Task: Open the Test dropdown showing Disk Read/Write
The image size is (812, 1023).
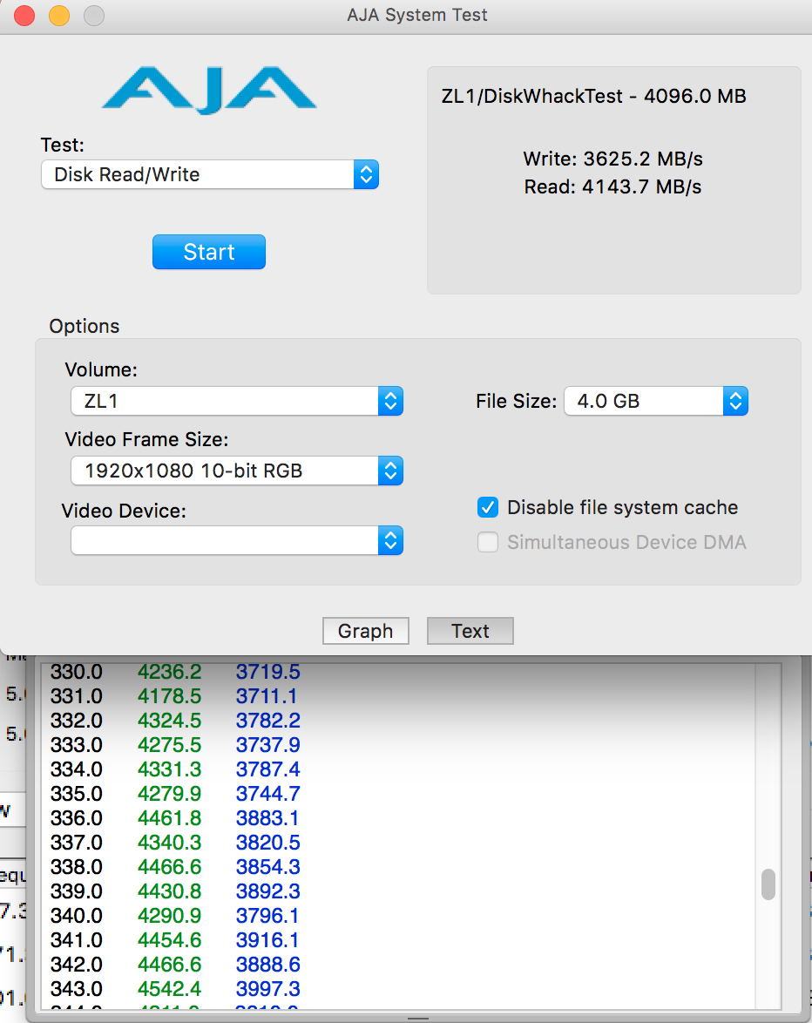Action: tap(209, 175)
